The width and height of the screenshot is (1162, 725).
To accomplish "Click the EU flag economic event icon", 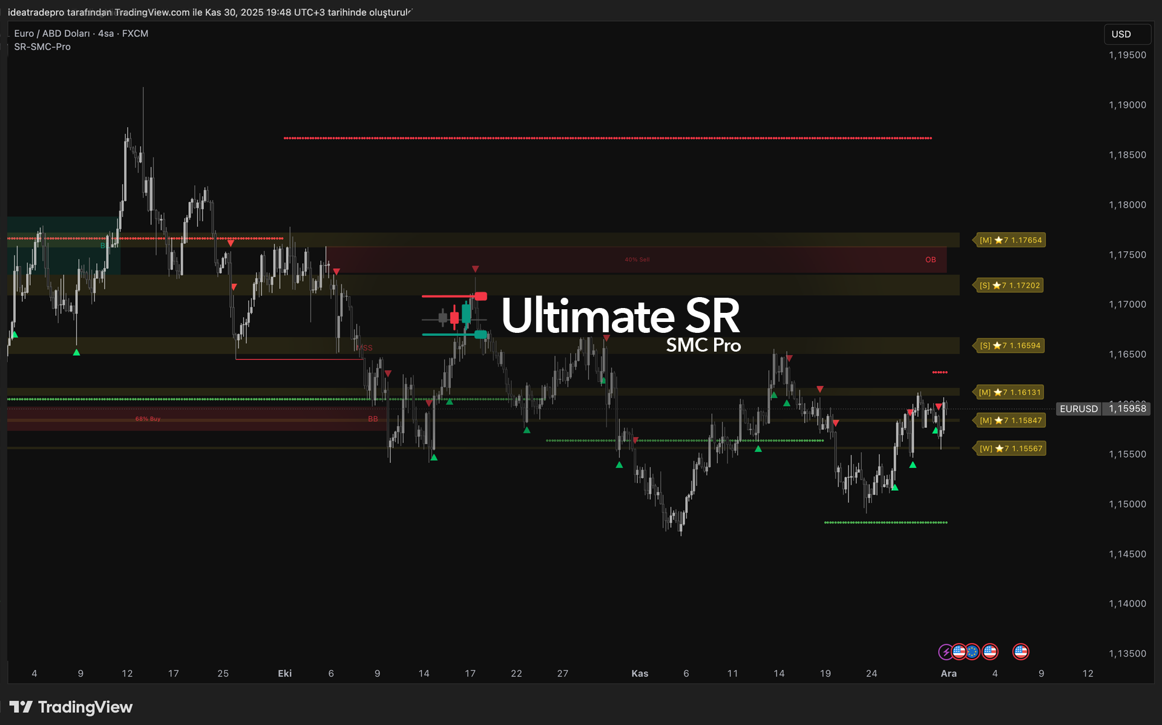I will pos(973,652).
